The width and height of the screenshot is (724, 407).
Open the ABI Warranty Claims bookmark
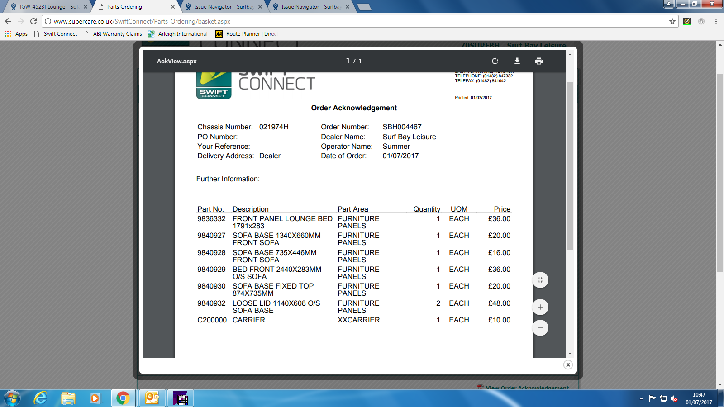113,34
